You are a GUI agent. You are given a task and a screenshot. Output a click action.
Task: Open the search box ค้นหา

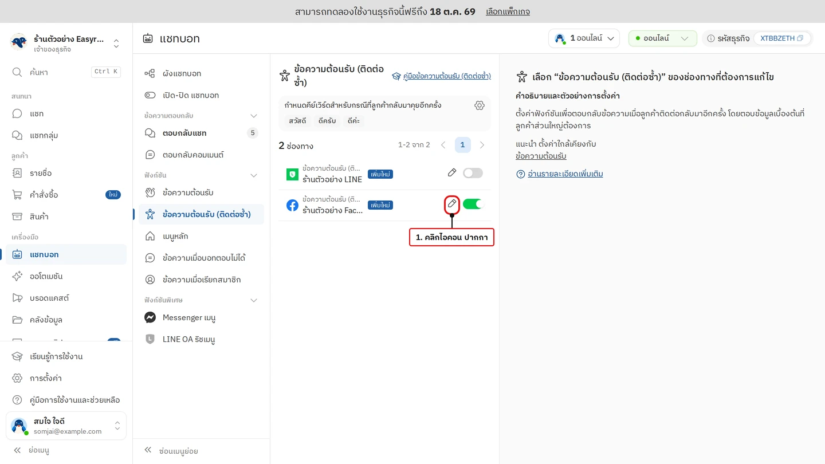[x=66, y=72]
